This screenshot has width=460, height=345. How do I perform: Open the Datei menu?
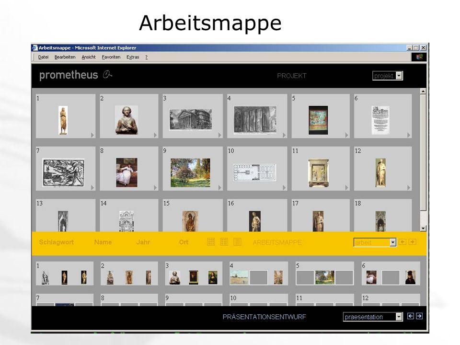click(x=43, y=57)
